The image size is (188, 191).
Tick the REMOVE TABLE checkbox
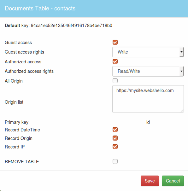115,161
